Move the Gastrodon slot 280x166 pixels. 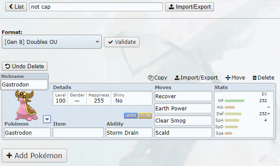(x=235, y=78)
